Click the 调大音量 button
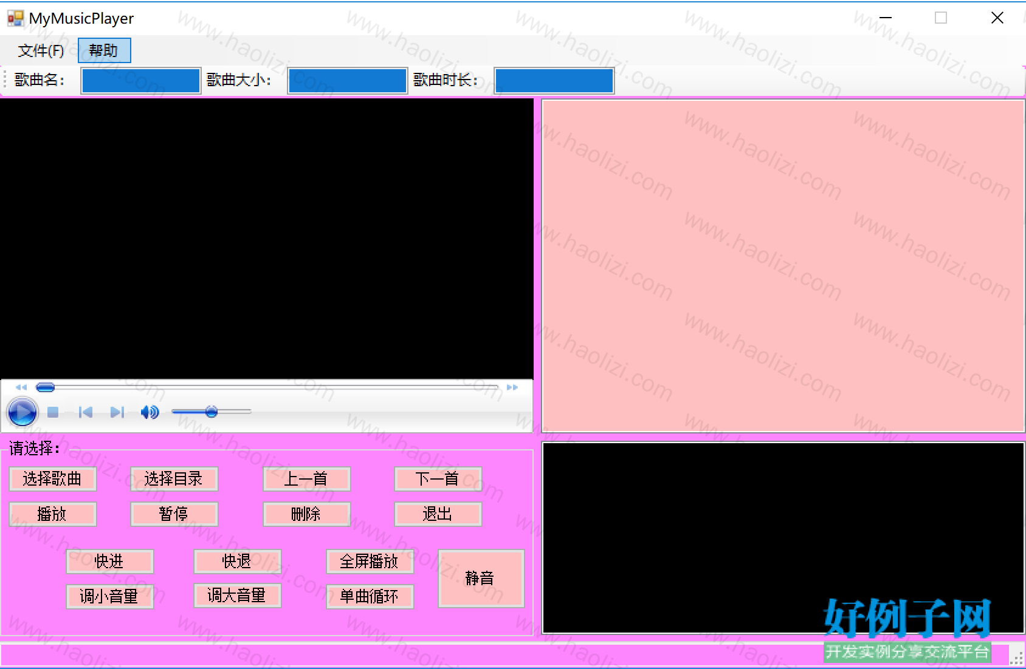1026x669 pixels. pos(238,596)
